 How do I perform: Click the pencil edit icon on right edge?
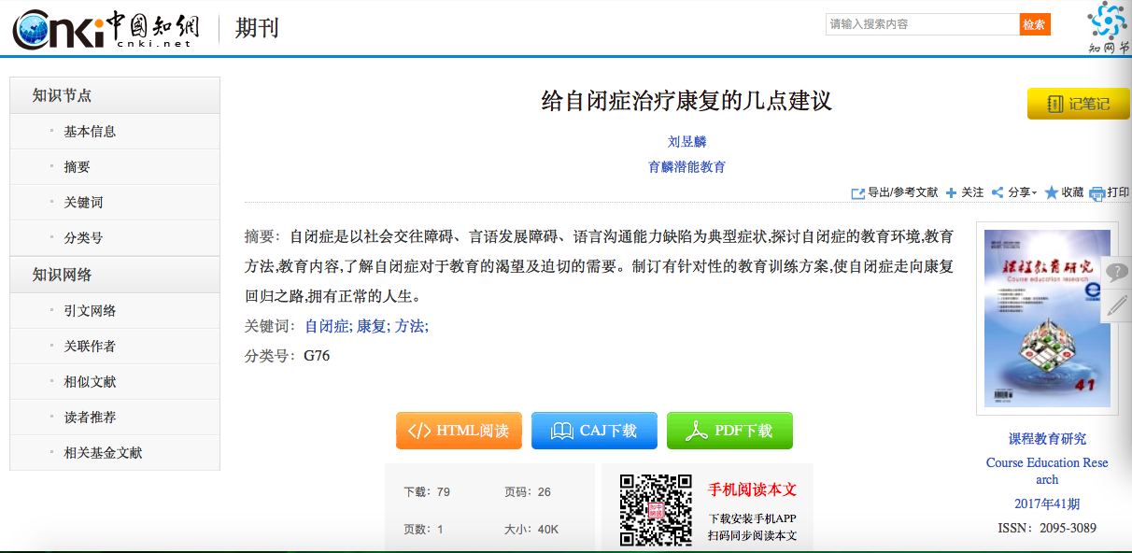[1116, 305]
